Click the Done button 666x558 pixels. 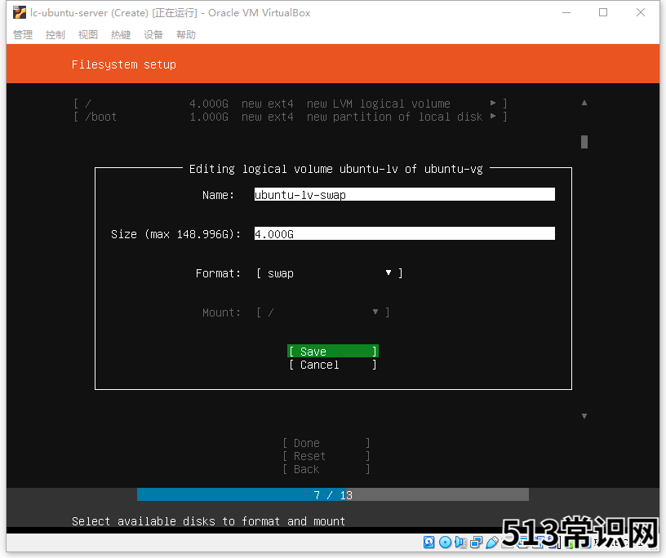[x=326, y=443]
